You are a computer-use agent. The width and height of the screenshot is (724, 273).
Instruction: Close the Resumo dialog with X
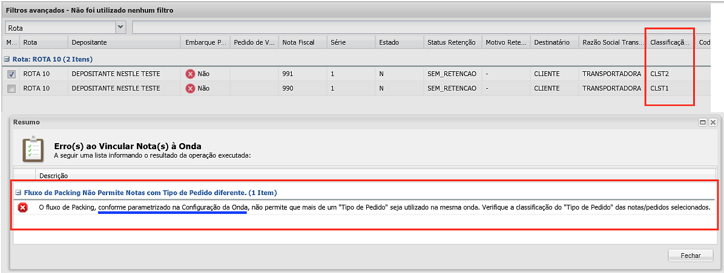tap(713, 122)
